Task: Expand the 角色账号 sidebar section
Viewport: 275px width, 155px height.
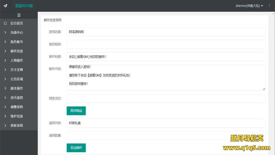Action: tap(17, 42)
